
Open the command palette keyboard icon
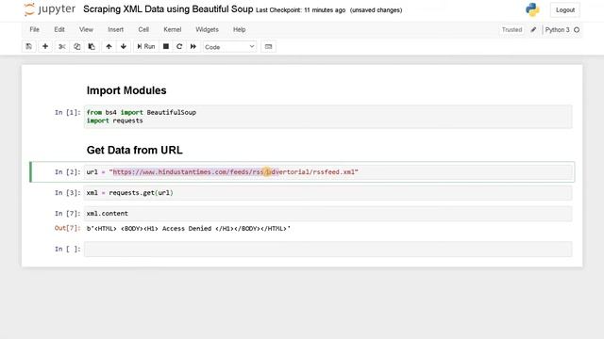[268, 46]
